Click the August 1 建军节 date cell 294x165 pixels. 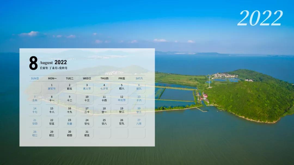52,87
